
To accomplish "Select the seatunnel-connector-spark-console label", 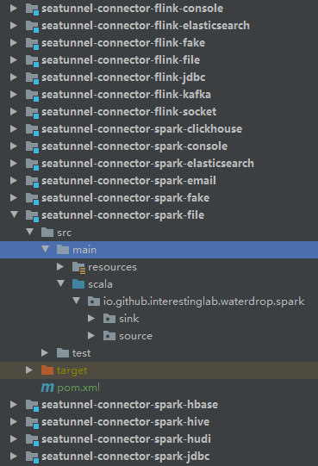I will click(134, 146).
